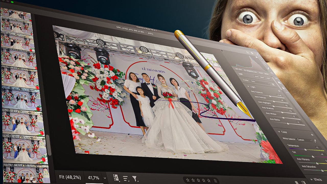Screen dimensions: 327x184
Task: Pick the white balance eyedropper tool
Action: point(315,141)
